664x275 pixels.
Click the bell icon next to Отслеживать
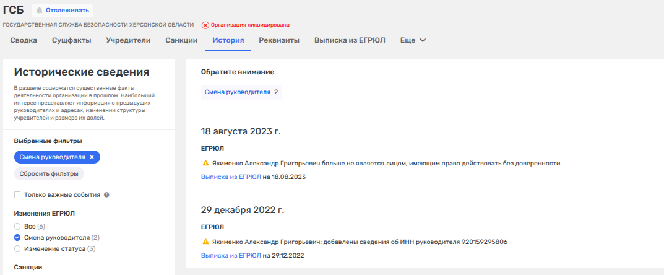[x=40, y=11]
